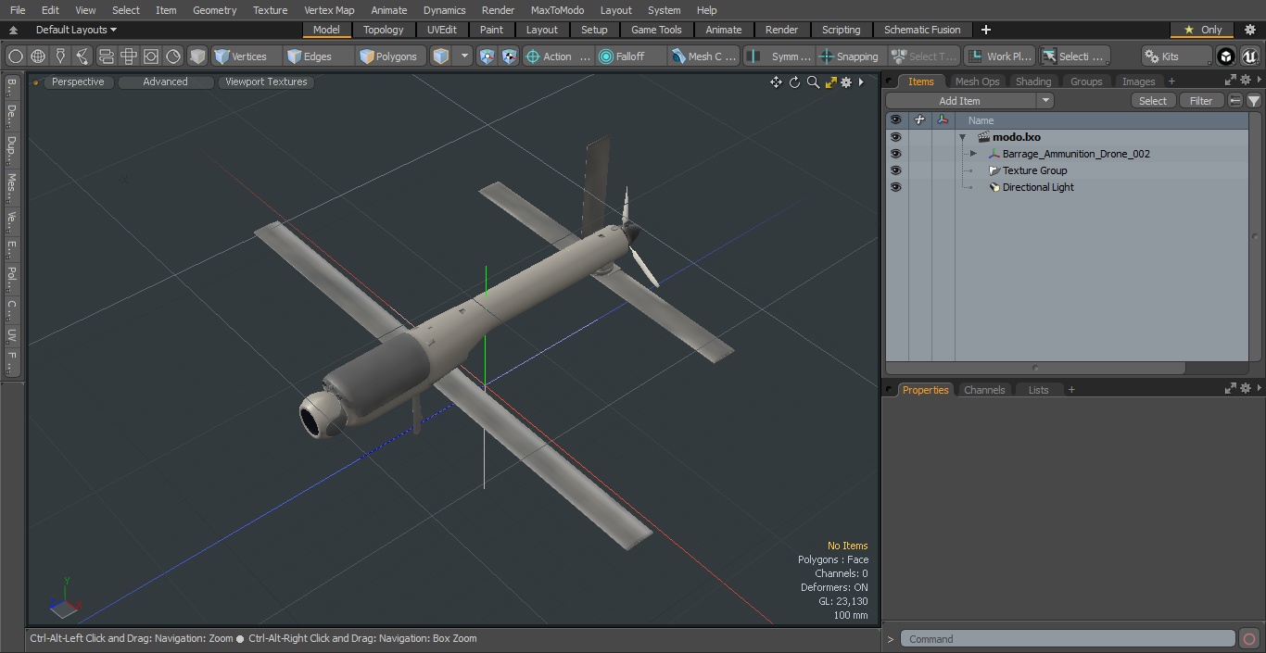Select the sphere primitive tool icon
Screen dimensions: 1266x653
click(x=16, y=57)
